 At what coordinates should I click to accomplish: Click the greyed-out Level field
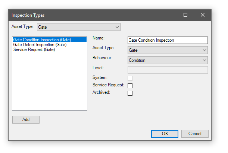pyautogui.click(x=168, y=70)
